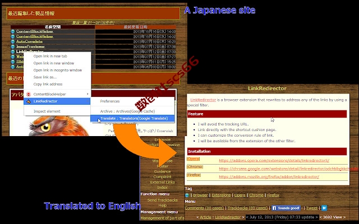The height and width of the screenshot is (224, 359).
Task: Expand ContentBlockHelper context submenu
Action: coord(57,94)
